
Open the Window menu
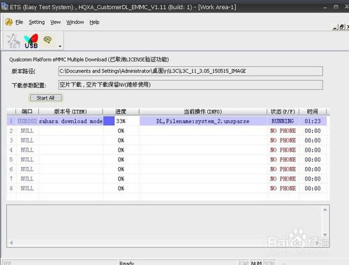coord(75,22)
